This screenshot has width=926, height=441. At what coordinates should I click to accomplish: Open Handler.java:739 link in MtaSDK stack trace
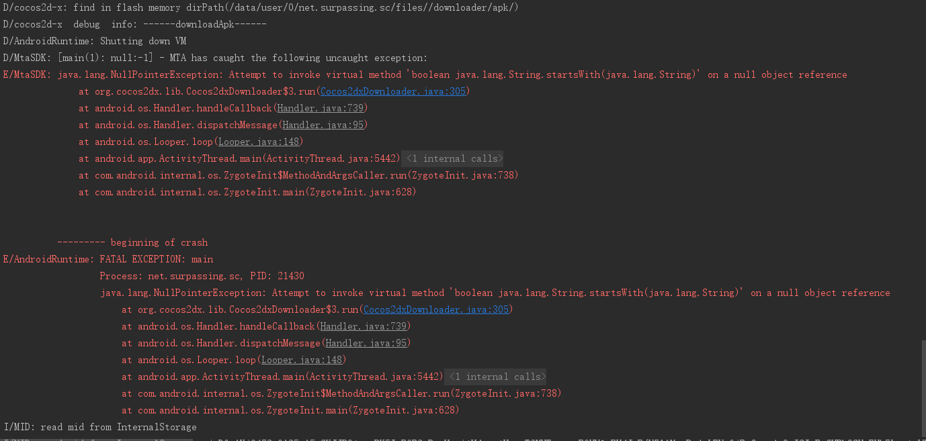(x=321, y=108)
